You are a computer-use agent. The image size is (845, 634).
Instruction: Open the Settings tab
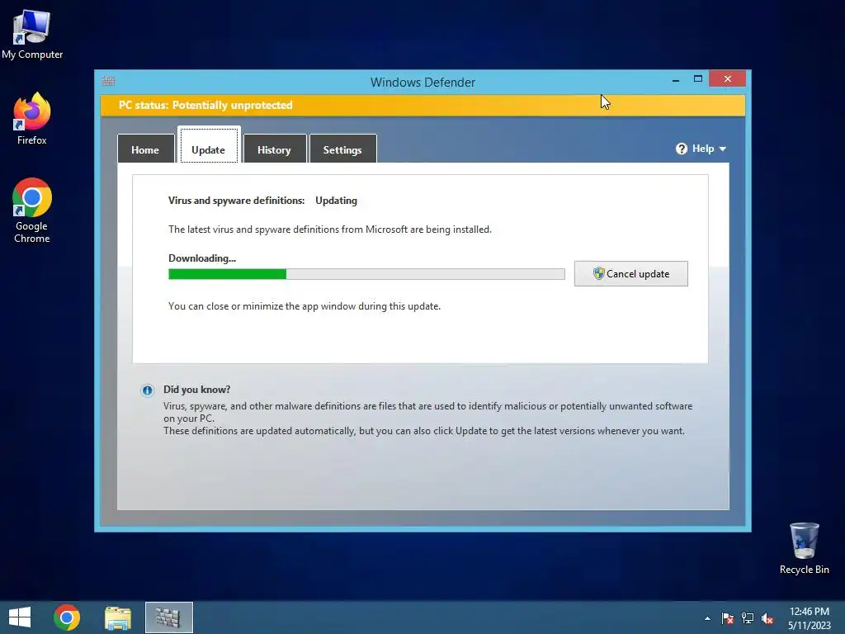click(342, 149)
